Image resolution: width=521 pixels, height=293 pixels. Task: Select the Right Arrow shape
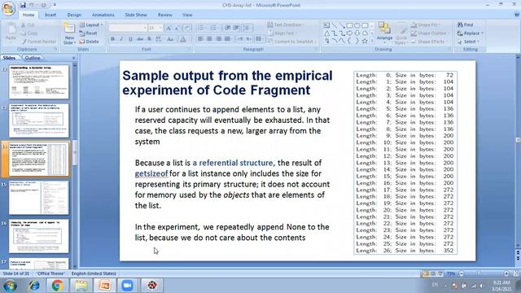click(349, 33)
